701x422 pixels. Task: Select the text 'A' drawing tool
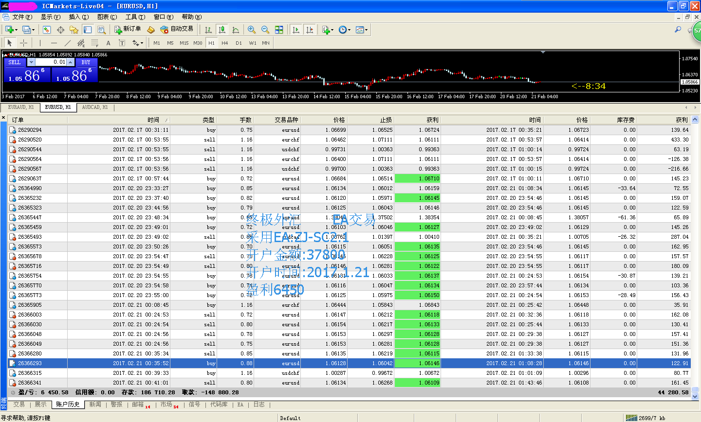click(x=108, y=43)
